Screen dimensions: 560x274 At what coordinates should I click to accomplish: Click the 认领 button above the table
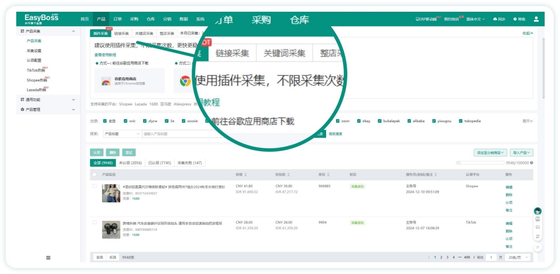96,153
